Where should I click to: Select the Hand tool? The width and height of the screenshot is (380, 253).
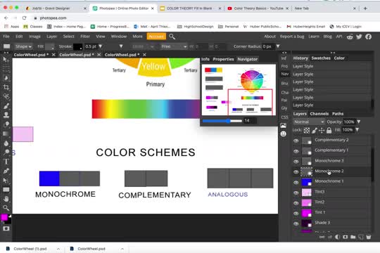[6, 199]
